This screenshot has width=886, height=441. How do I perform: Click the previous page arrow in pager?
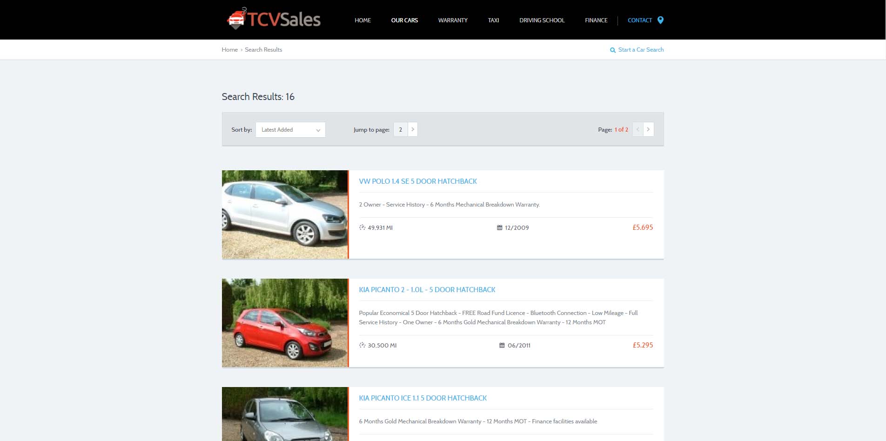tap(638, 129)
